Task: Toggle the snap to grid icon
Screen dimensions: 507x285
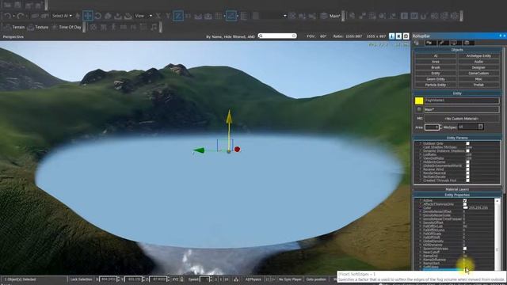Action: pos(219,16)
